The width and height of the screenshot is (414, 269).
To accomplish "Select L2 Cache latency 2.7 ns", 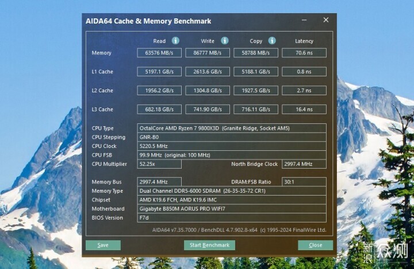I will pyautogui.click(x=304, y=91).
